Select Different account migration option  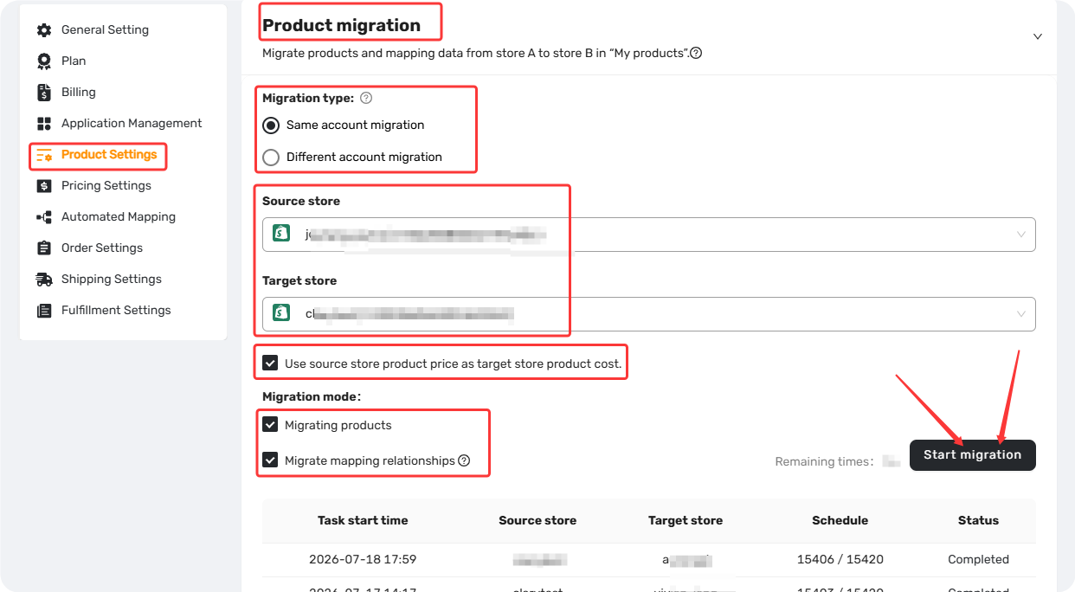(271, 158)
